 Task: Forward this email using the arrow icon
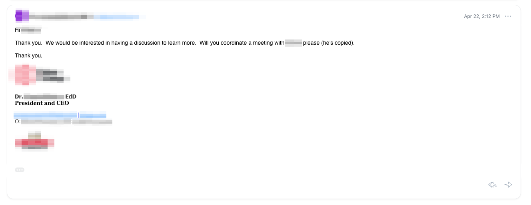508,185
